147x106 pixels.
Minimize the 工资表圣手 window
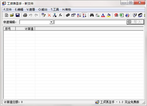pos(124,3)
